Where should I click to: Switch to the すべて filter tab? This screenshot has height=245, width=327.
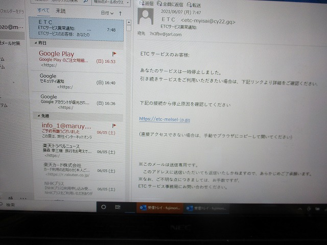point(44,11)
